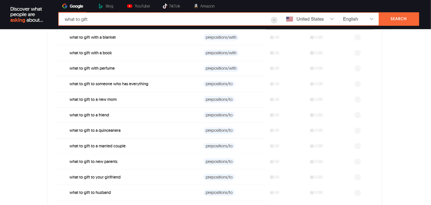Open the TikTok tab
Image resolution: width=431 pixels, height=205 pixels.
171,6
